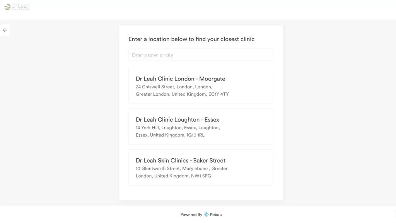396x223 pixels.
Task: Click the Dr Leah leaf emblem
Action: click(7, 7)
